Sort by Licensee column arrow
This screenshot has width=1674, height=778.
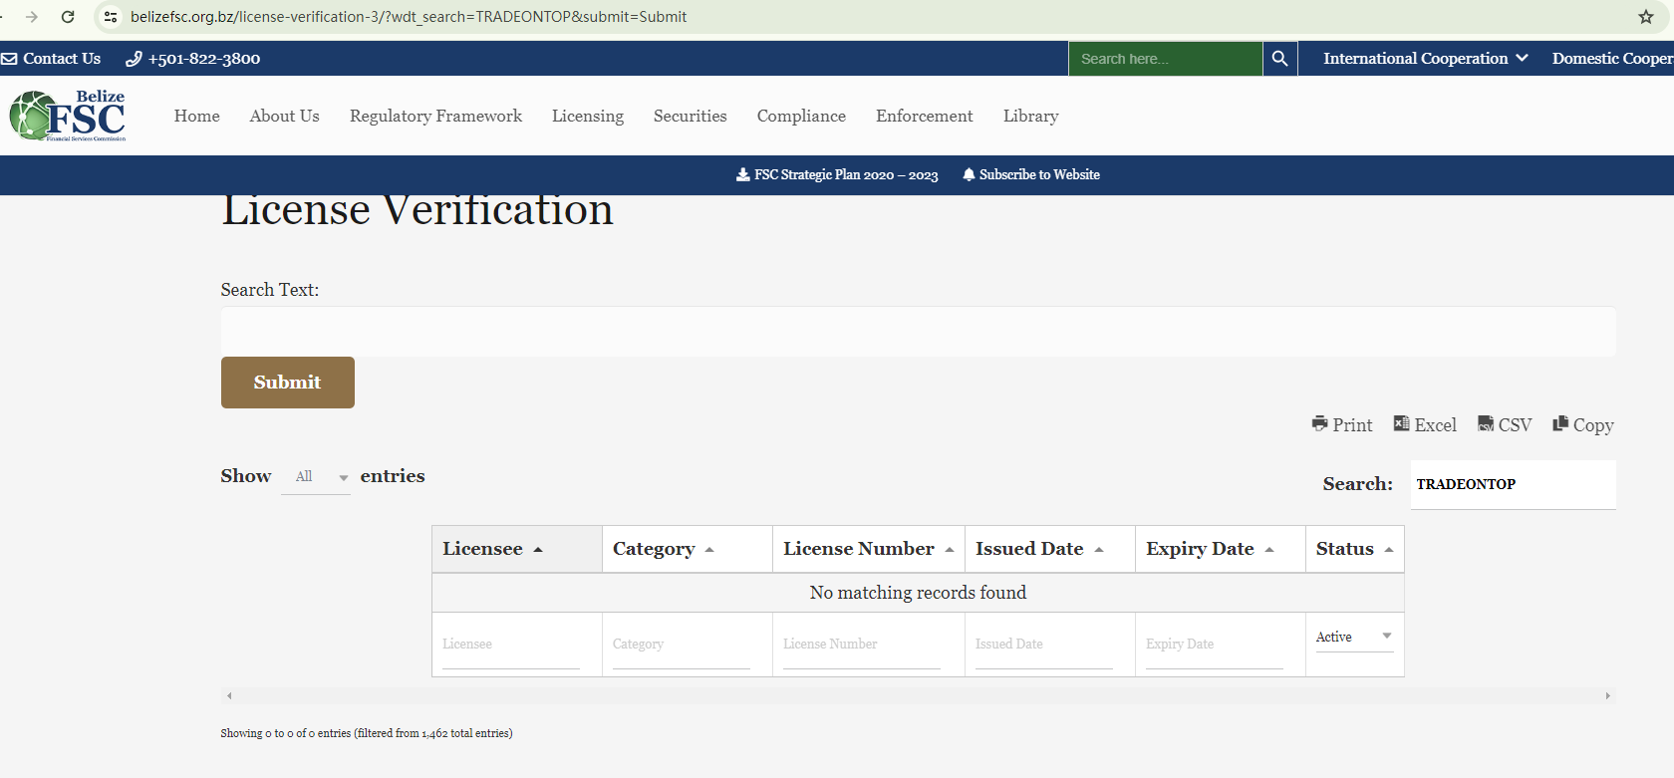(x=538, y=550)
